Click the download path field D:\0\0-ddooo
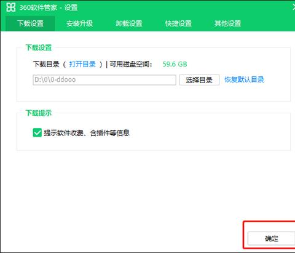The height and width of the screenshot is (253, 295). click(x=104, y=80)
